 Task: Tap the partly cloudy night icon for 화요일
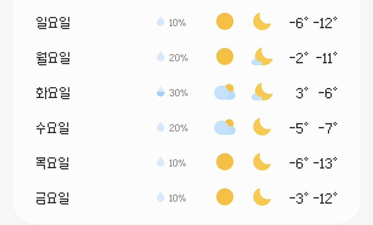(x=262, y=92)
